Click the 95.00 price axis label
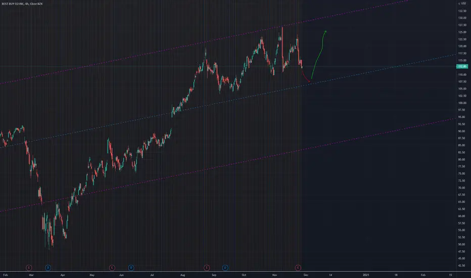Viewport: 471px width, 278px height. click(461, 117)
